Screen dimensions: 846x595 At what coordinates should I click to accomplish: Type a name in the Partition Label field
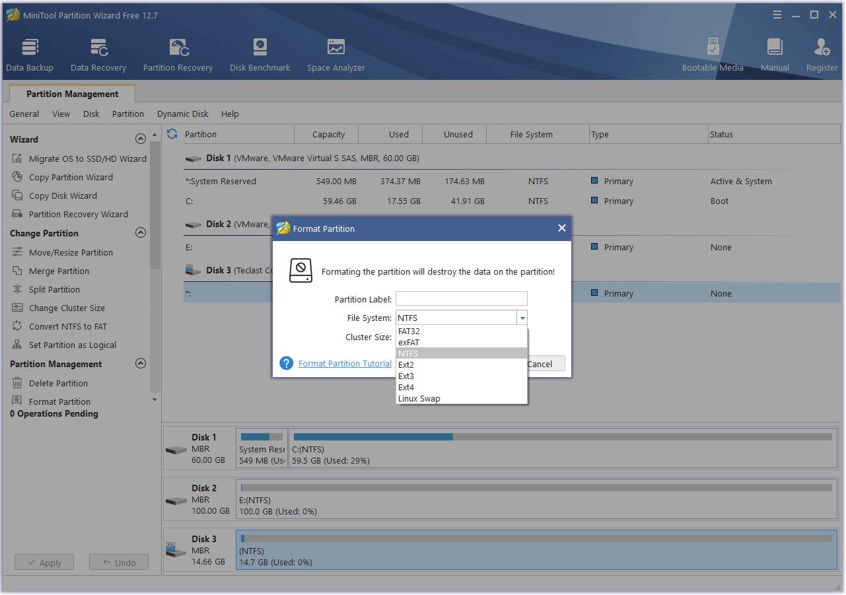tap(461, 298)
